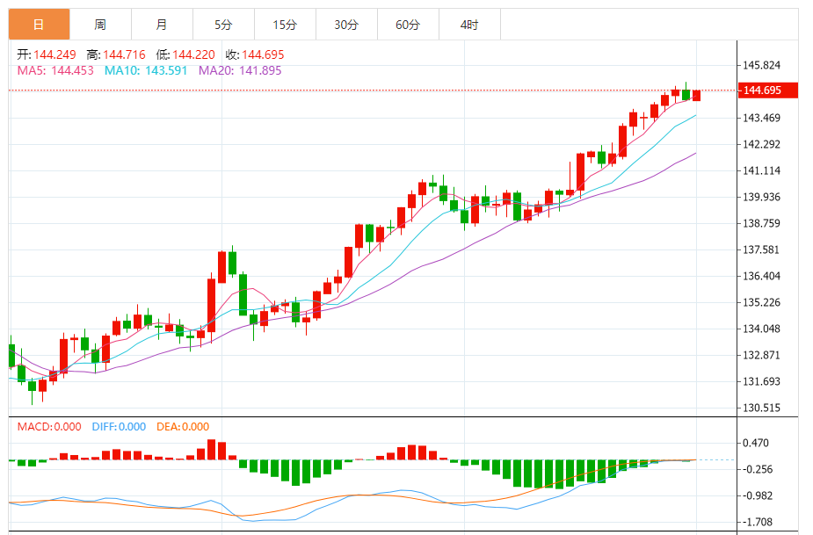The image size is (813, 535).
Task: Open the 5分 five-minute chart tab
Action: point(223,25)
